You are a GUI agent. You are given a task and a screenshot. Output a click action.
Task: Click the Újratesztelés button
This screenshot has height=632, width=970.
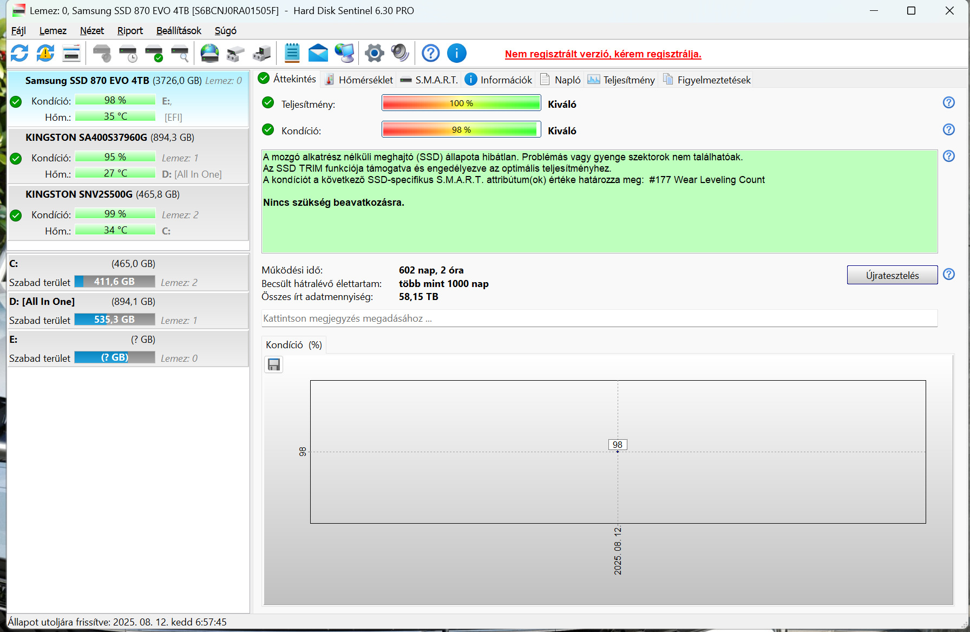[892, 275]
